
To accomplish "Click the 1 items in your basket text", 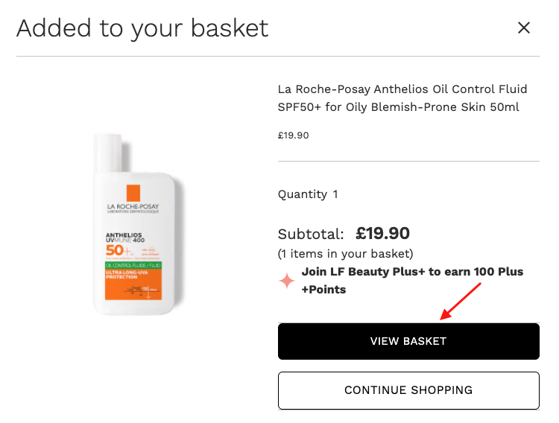I will point(345,254).
